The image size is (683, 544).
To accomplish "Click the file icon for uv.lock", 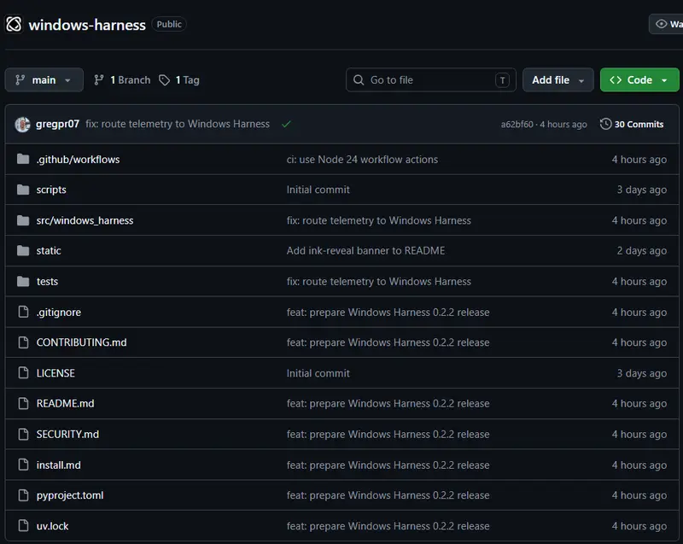I will [x=23, y=526].
